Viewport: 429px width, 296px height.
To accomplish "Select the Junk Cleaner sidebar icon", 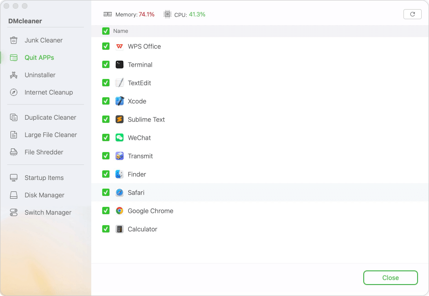I will click(x=14, y=40).
